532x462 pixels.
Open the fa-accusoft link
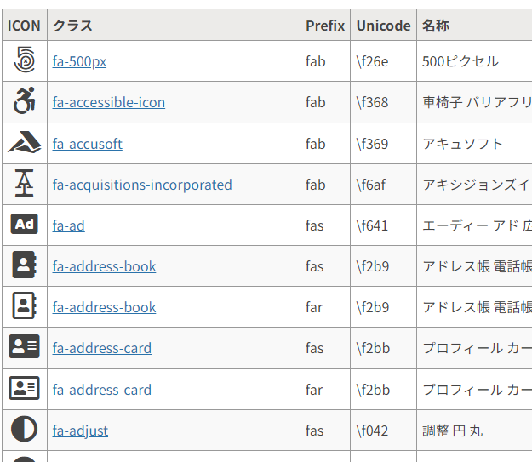87,144
